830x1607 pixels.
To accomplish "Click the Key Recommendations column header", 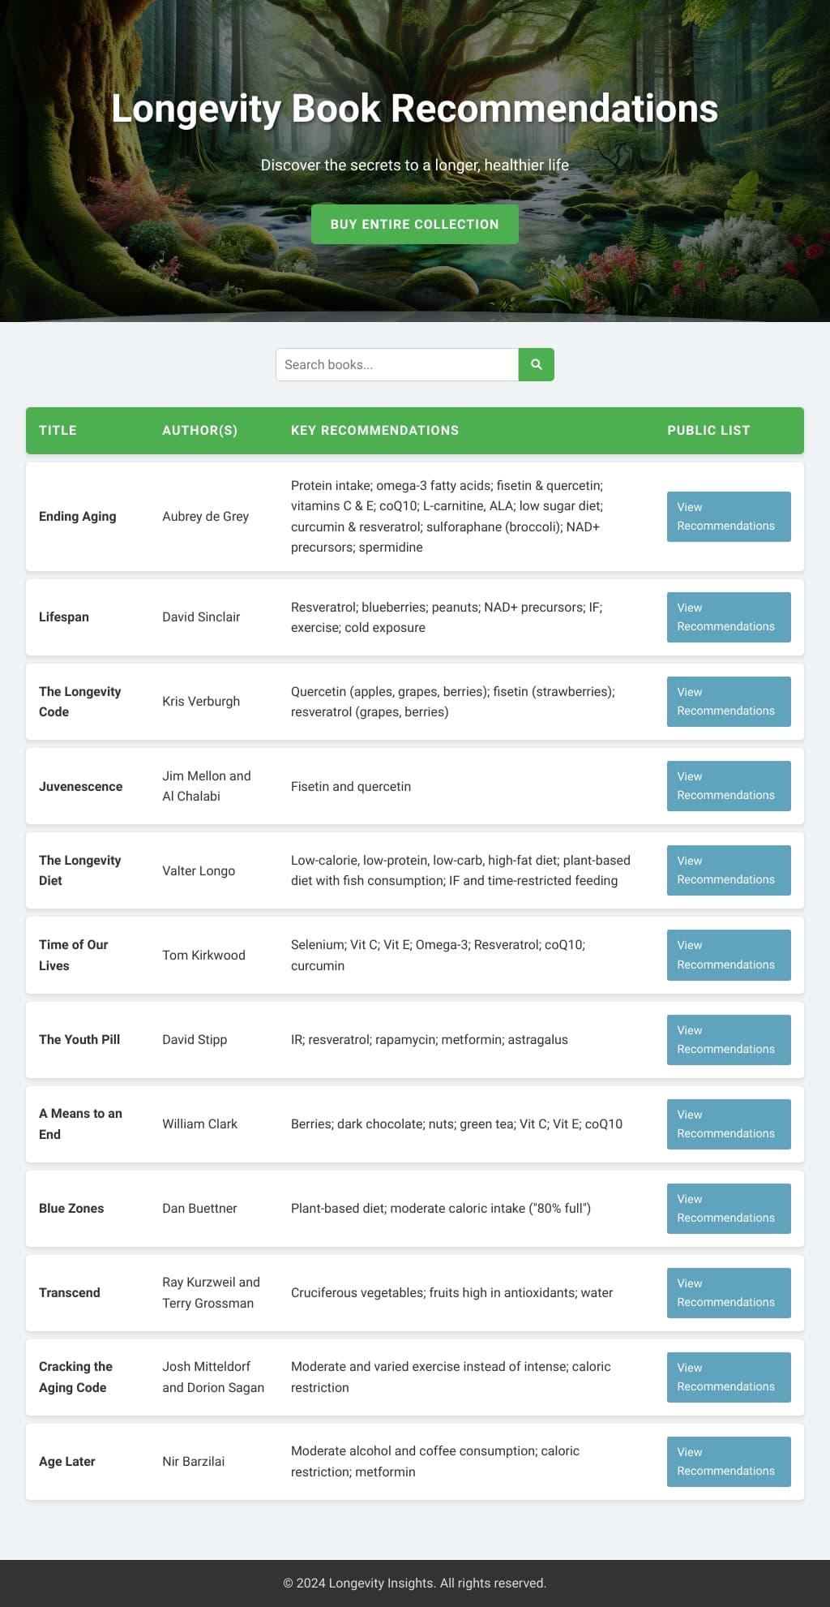I will pyautogui.click(x=374, y=430).
